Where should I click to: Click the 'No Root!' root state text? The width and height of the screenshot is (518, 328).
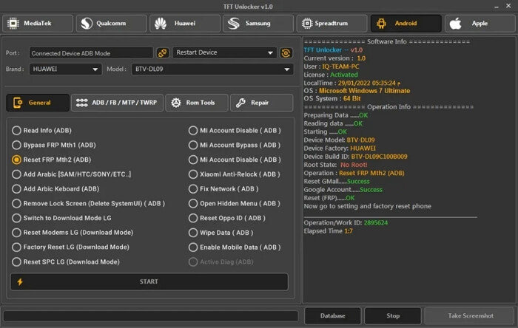[354, 165]
